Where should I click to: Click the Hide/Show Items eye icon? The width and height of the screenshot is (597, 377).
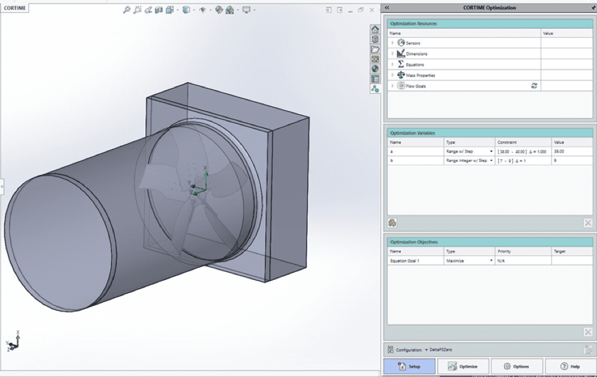pos(203,10)
